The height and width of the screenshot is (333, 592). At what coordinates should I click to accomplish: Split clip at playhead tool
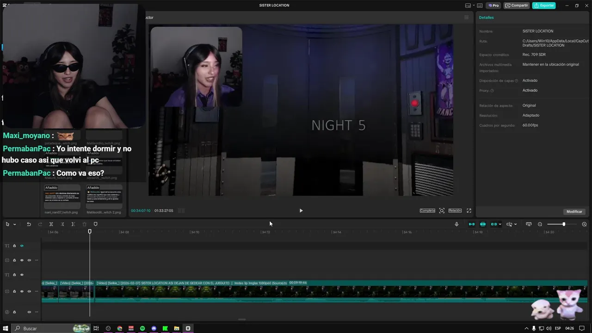click(51, 224)
